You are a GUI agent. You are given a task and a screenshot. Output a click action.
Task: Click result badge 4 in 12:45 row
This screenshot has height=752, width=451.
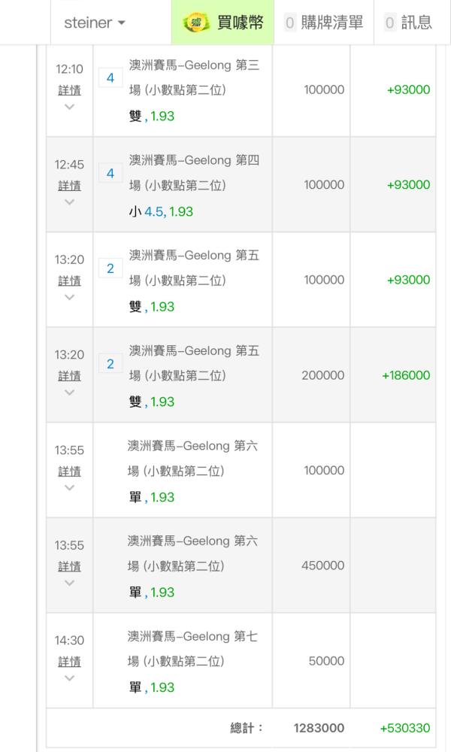click(x=110, y=174)
